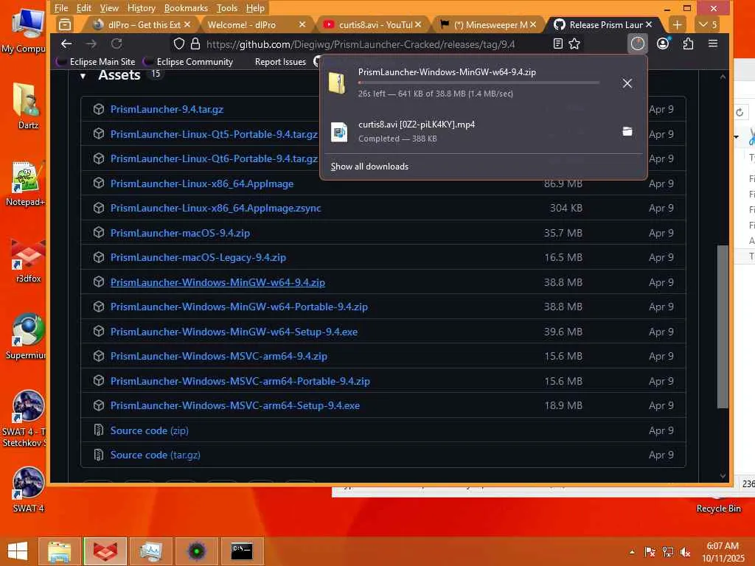755x566 pixels.
Task: Click Show all downloads
Action: tap(369, 167)
